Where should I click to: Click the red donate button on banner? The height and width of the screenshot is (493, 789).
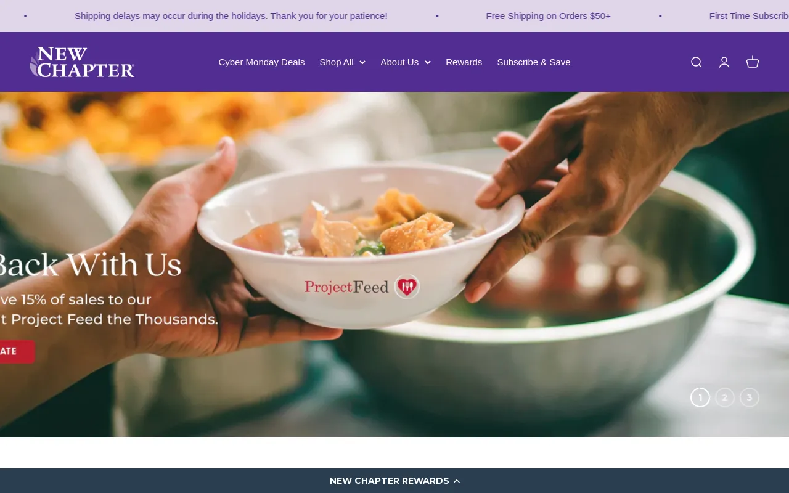tap(17, 351)
